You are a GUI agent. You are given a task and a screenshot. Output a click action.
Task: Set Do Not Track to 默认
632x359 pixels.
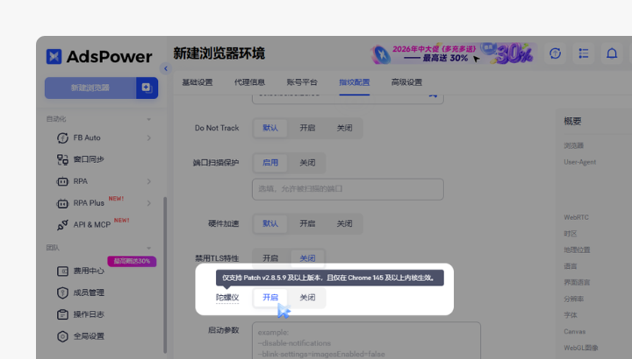(270, 128)
